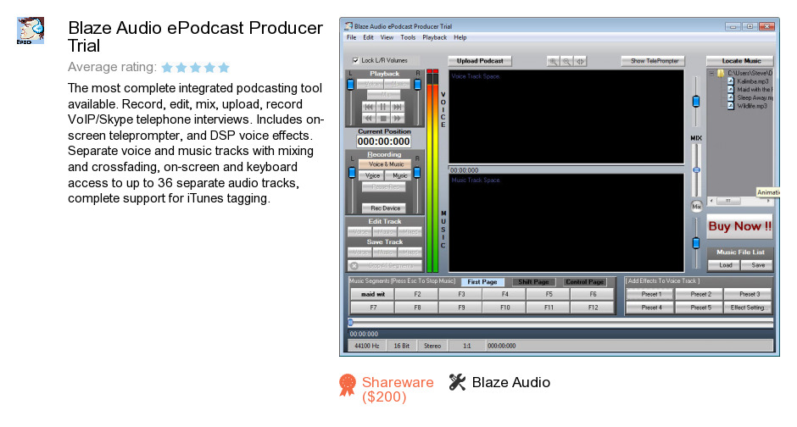The image size is (797, 427).
Task: Click the 44100 Hz status entry
Action: [366, 346]
